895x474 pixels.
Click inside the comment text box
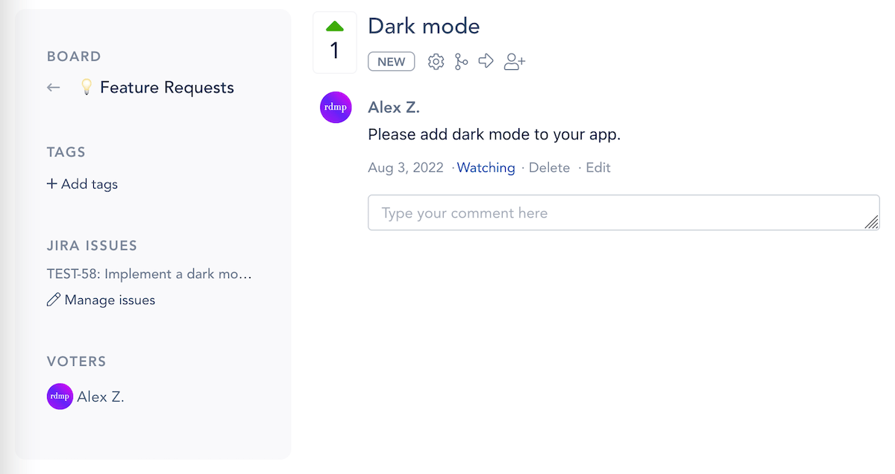click(x=624, y=212)
